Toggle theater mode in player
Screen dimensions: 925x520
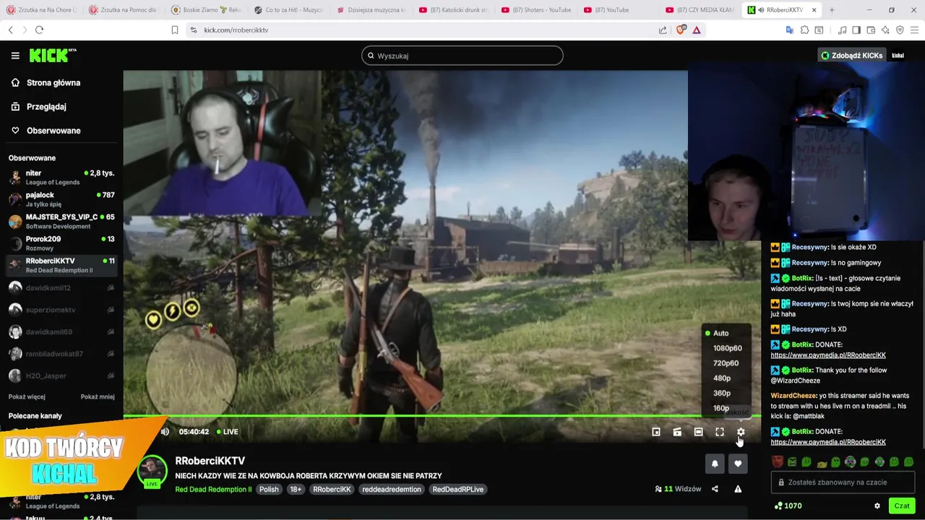(698, 432)
